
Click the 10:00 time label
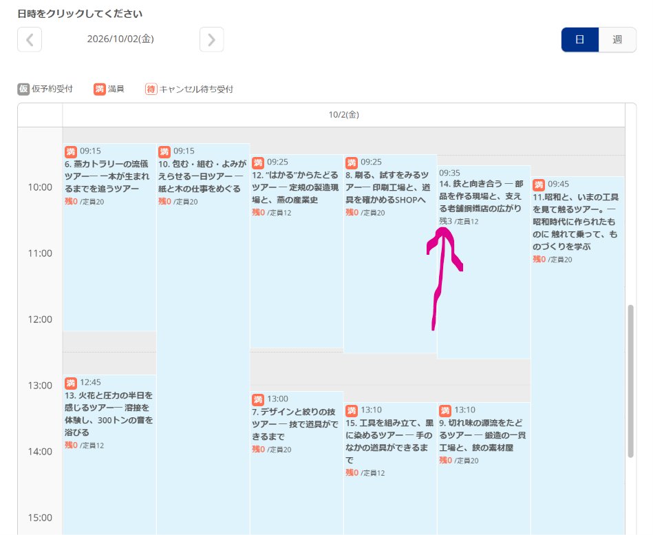40,187
